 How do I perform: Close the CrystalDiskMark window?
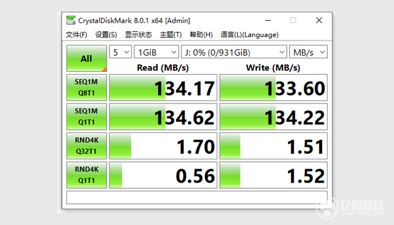pyautogui.click(x=319, y=20)
